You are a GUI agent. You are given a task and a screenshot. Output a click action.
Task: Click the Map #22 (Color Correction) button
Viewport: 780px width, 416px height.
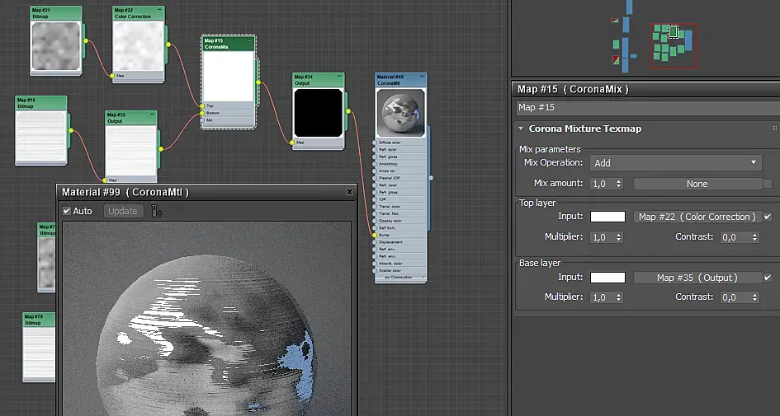pos(697,217)
